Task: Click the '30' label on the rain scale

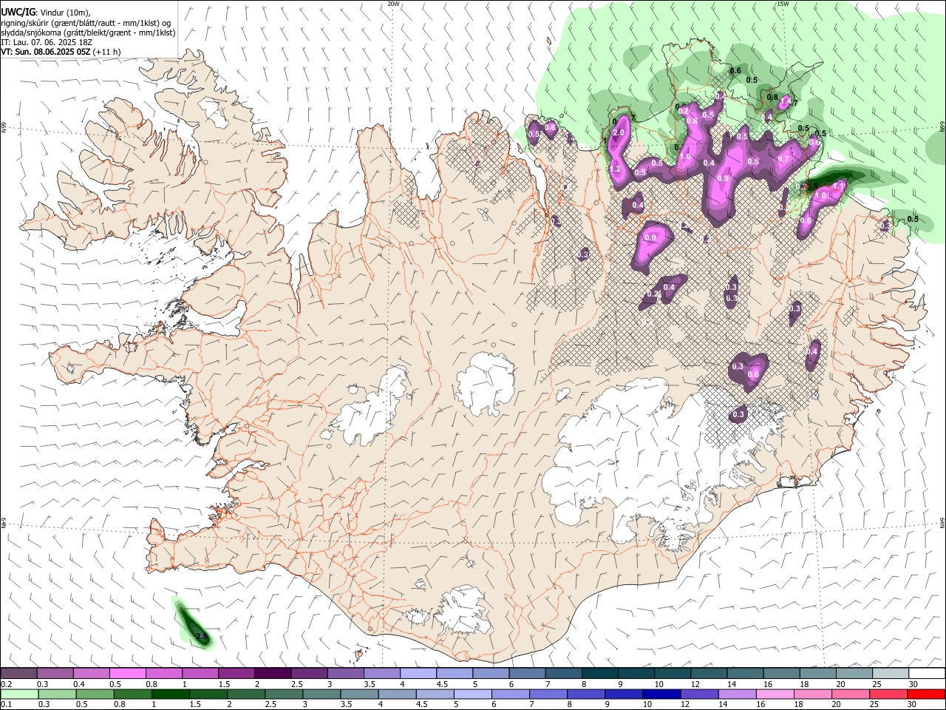Action: (x=913, y=705)
